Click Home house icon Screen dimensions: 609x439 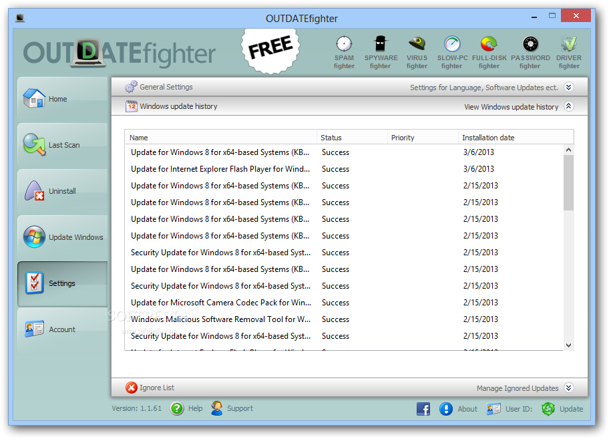coord(34,98)
